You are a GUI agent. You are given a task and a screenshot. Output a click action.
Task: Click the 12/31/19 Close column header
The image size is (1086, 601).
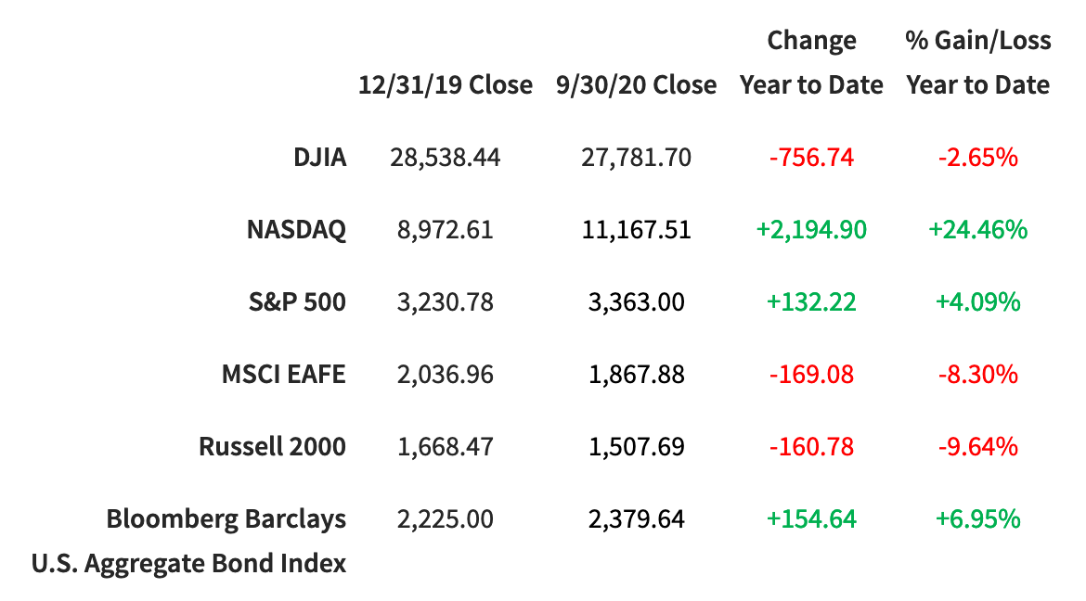(446, 85)
